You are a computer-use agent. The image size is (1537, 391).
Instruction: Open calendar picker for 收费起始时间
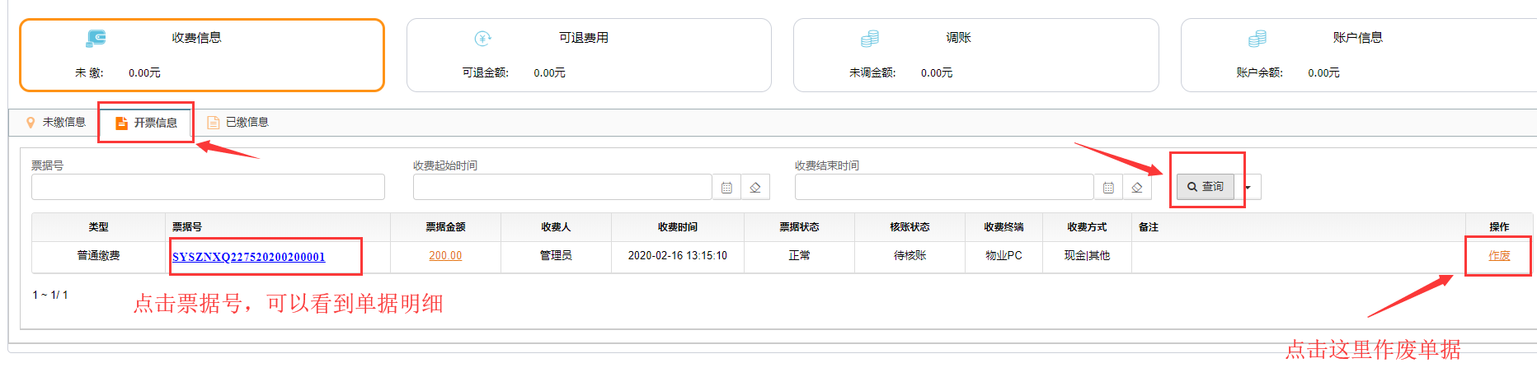726,188
